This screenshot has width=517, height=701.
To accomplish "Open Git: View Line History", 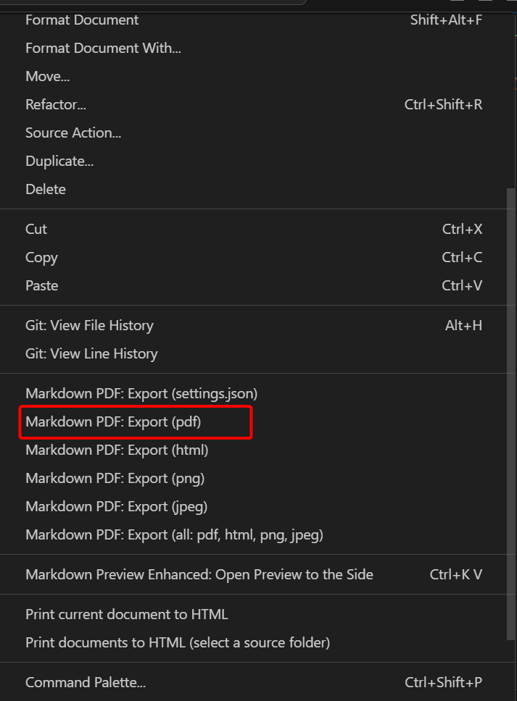I will (91, 353).
